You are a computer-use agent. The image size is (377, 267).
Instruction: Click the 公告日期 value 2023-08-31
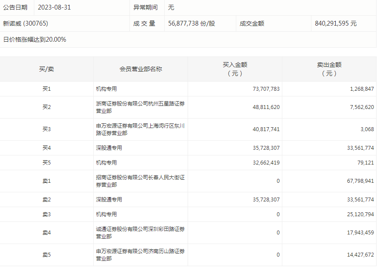coord(54,7)
